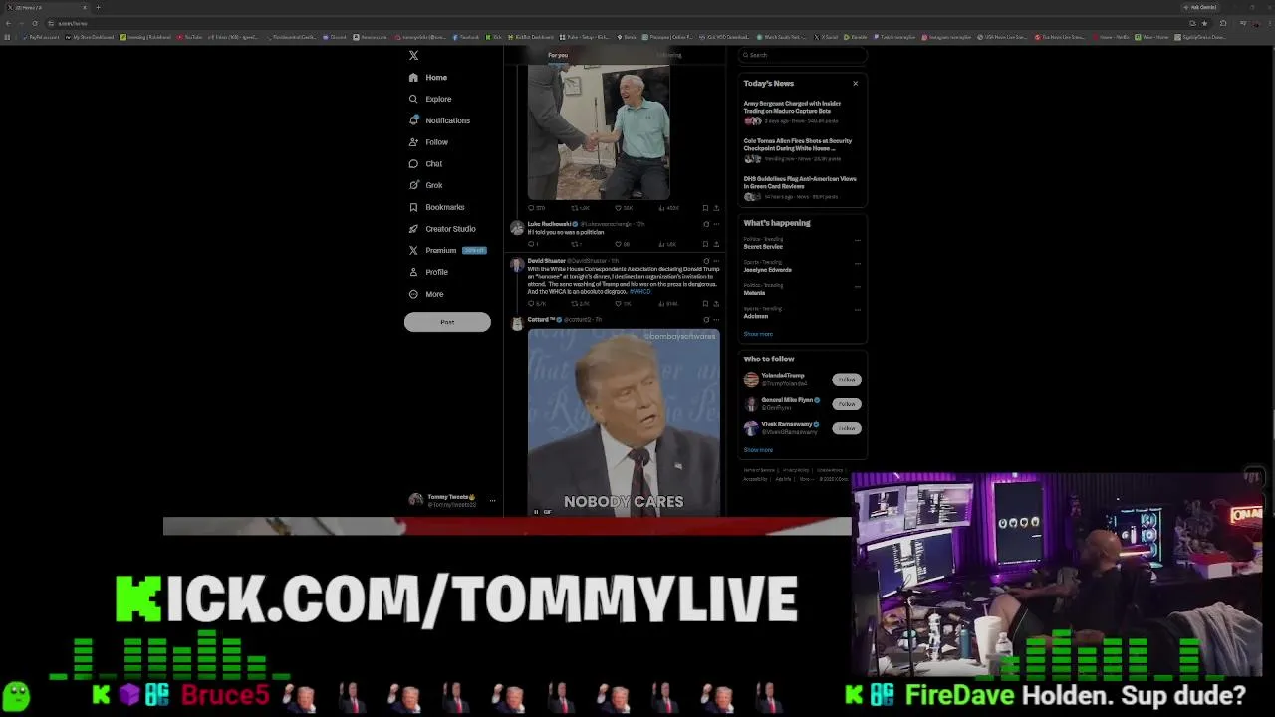Image resolution: width=1275 pixels, height=717 pixels.
Task: Open Chat in the sidebar
Action: tap(425, 163)
